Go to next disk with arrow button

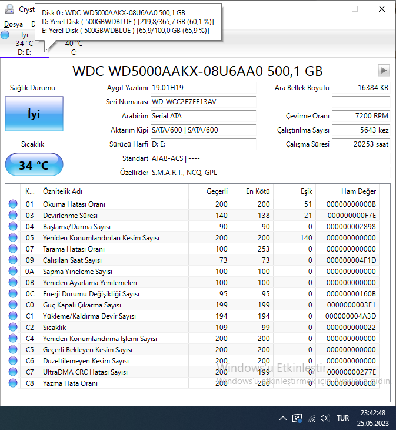pos(384,71)
